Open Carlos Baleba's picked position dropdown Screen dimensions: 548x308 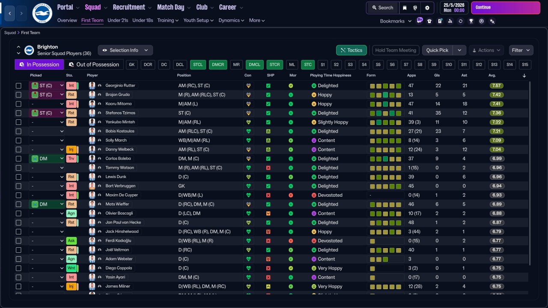[47, 159]
